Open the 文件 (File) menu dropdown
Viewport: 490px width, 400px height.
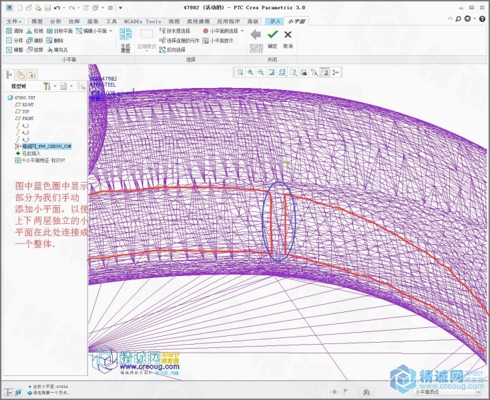14,21
